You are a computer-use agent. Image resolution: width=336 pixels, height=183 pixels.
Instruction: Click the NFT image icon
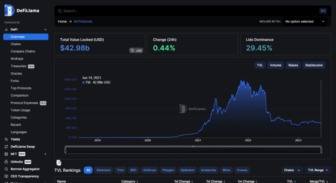click(6, 154)
